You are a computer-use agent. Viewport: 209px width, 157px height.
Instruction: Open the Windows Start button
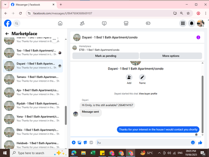[x=5, y=153]
